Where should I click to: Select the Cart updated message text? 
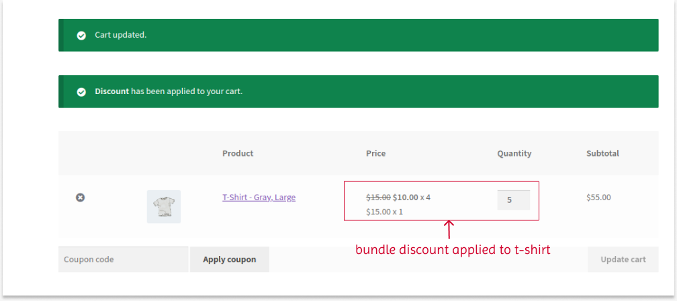tap(121, 35)
